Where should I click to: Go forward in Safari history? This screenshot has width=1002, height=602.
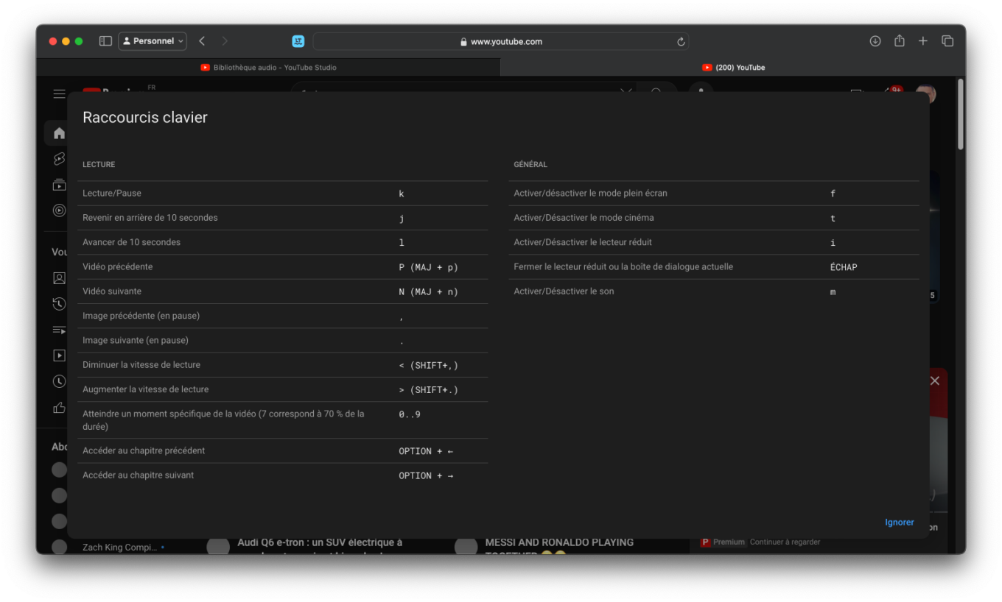[x=225, y=41]
